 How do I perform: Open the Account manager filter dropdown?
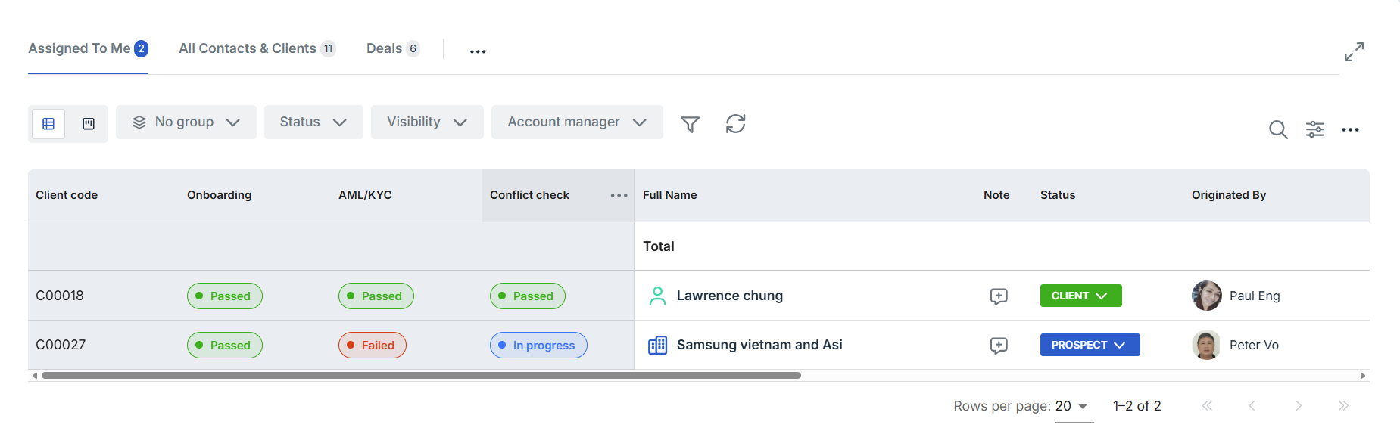point(577,122)
